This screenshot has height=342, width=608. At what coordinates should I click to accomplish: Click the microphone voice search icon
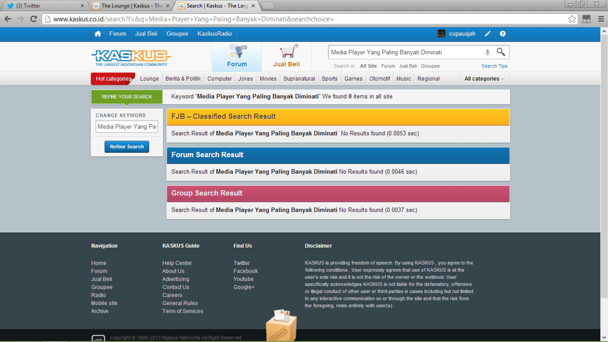(487, 52)
